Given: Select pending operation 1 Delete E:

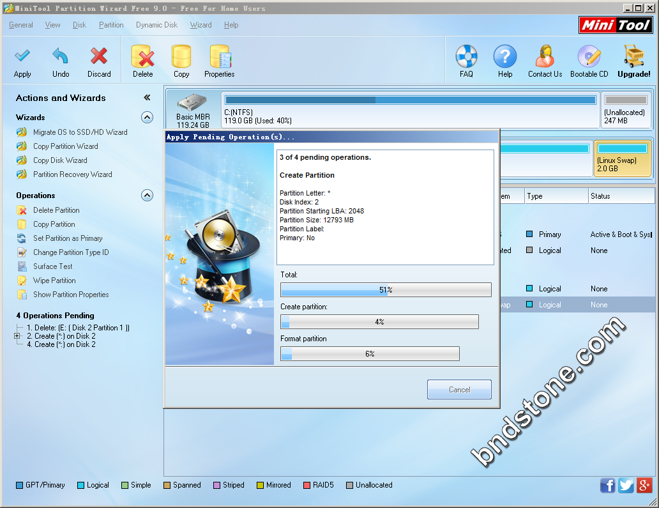Looking at the screenshot, I should [x=78, y=328].
